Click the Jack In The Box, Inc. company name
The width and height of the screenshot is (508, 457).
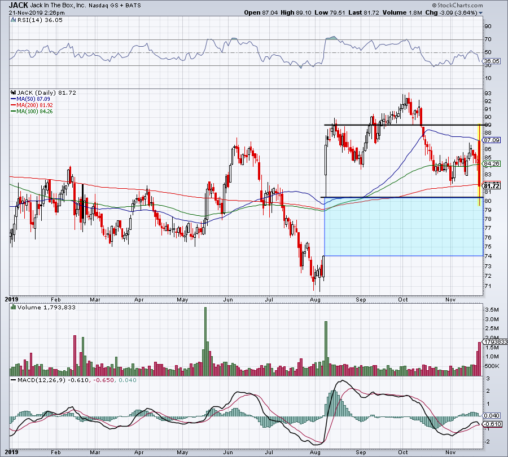point(58,6)
